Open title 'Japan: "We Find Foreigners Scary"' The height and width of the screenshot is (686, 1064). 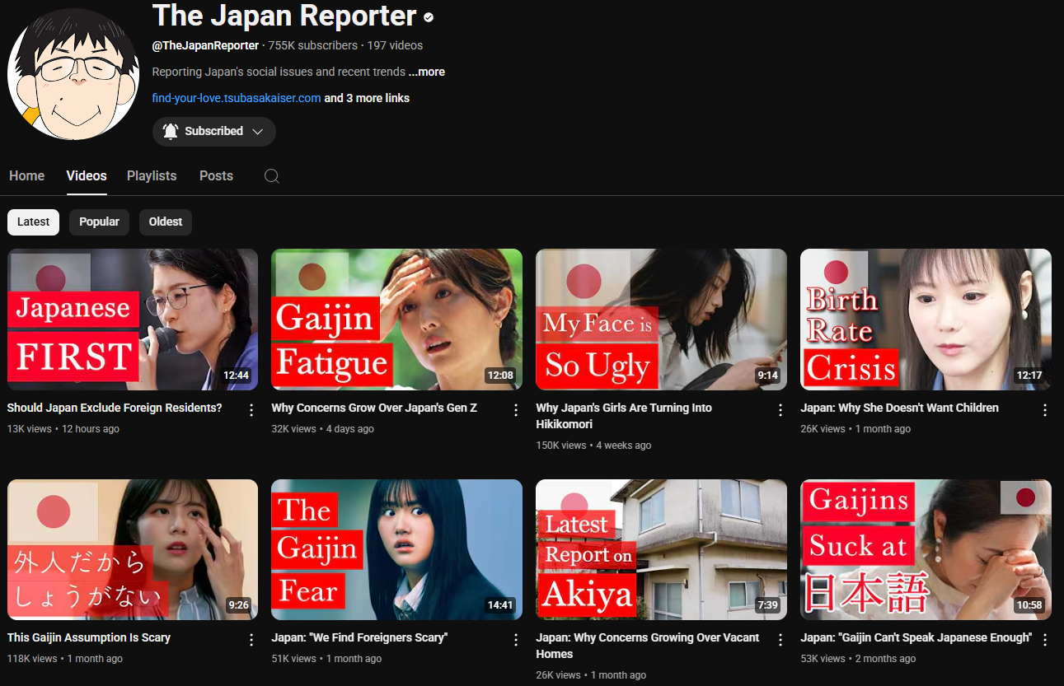359,637
